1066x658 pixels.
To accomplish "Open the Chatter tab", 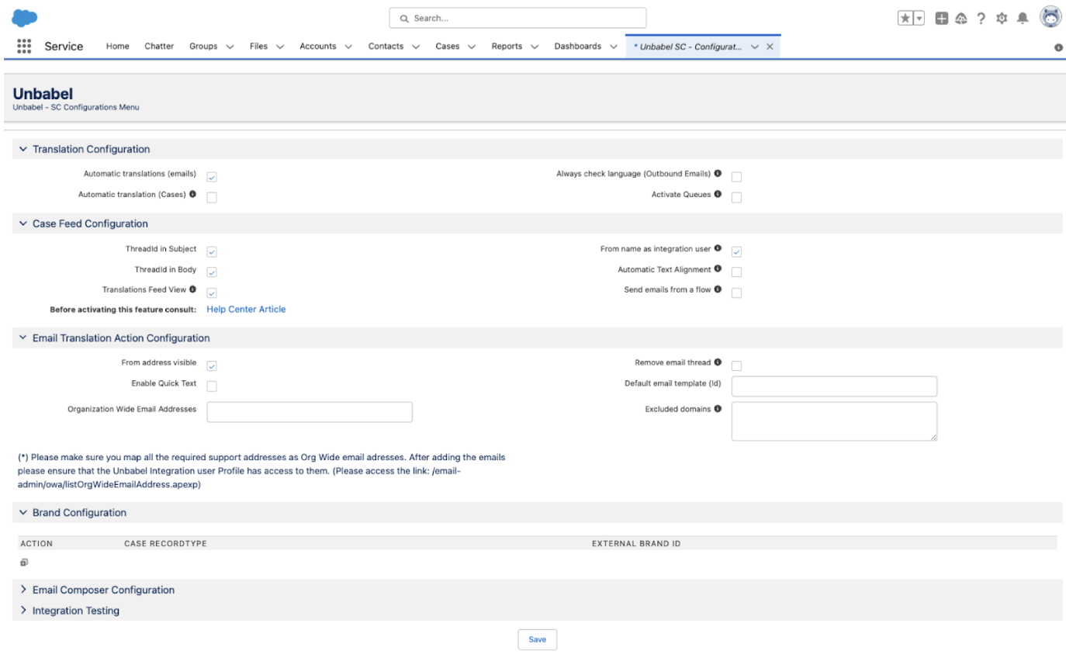I will [x=159, y=47].
